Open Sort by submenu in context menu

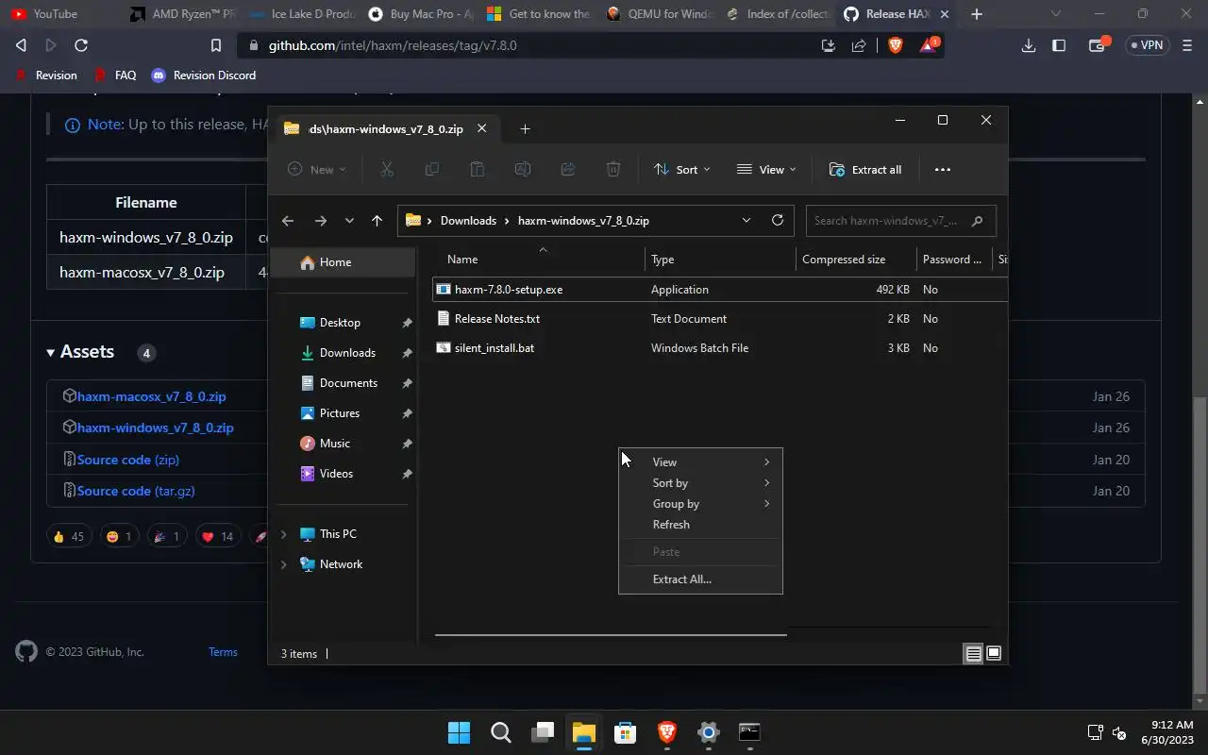[x=700, y=483]
